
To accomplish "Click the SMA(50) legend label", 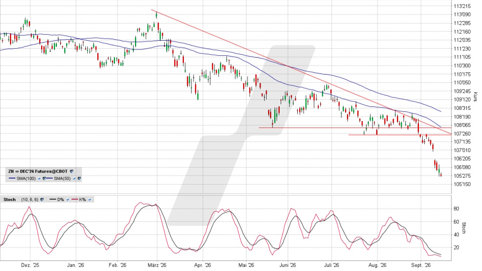I will click(x=62, y=179).
